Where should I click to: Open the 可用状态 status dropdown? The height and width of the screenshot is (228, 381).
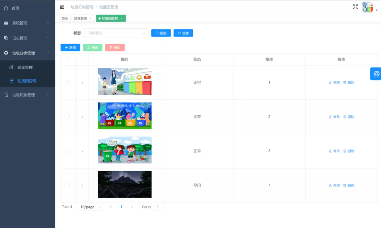coord(116,33)
